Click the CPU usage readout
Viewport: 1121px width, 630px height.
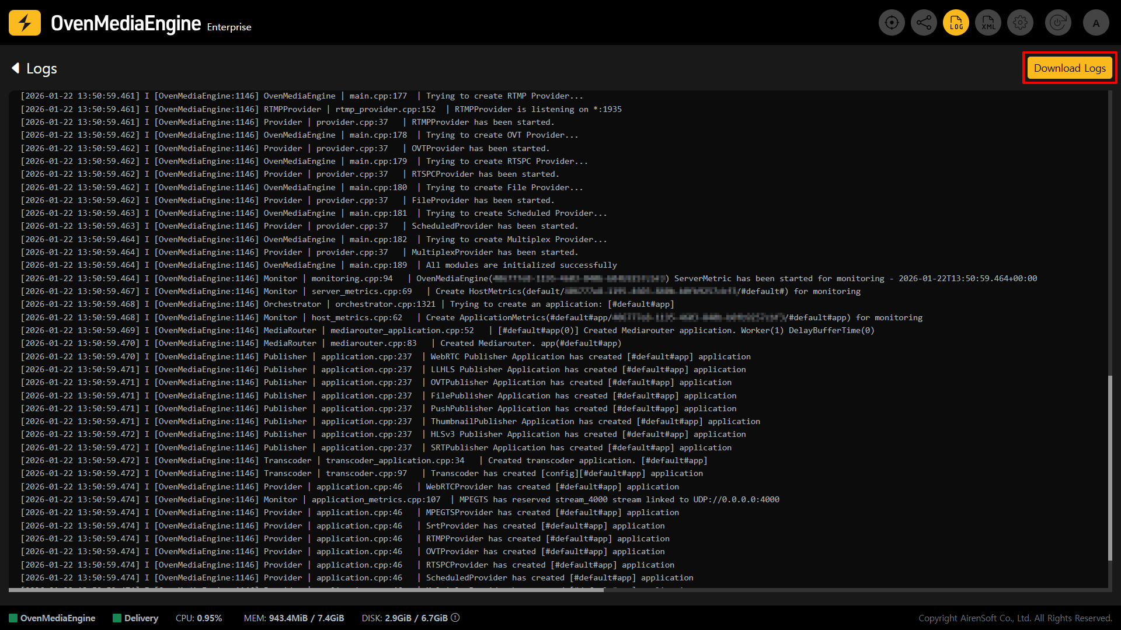pyautogui.click(x=199, y=618)
